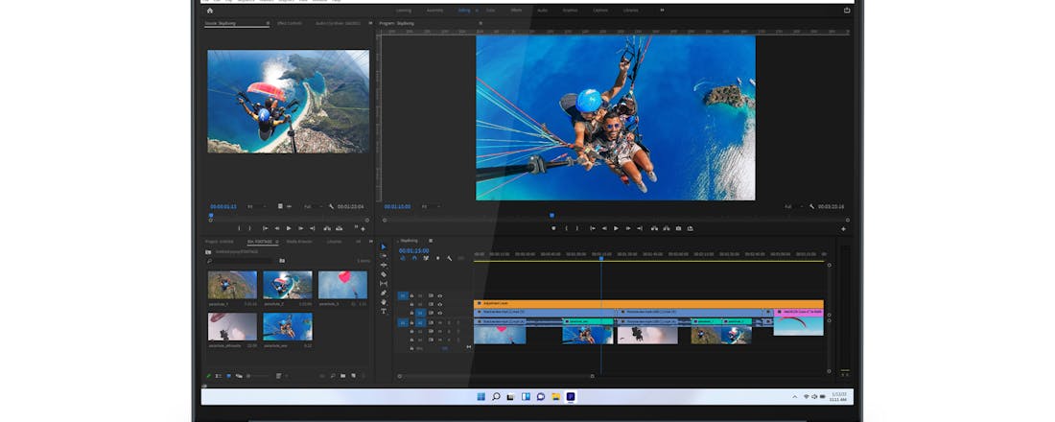Open Skydiving timeline panel menu
Viewport: 1055px width, 422px height.
[431, 241]
